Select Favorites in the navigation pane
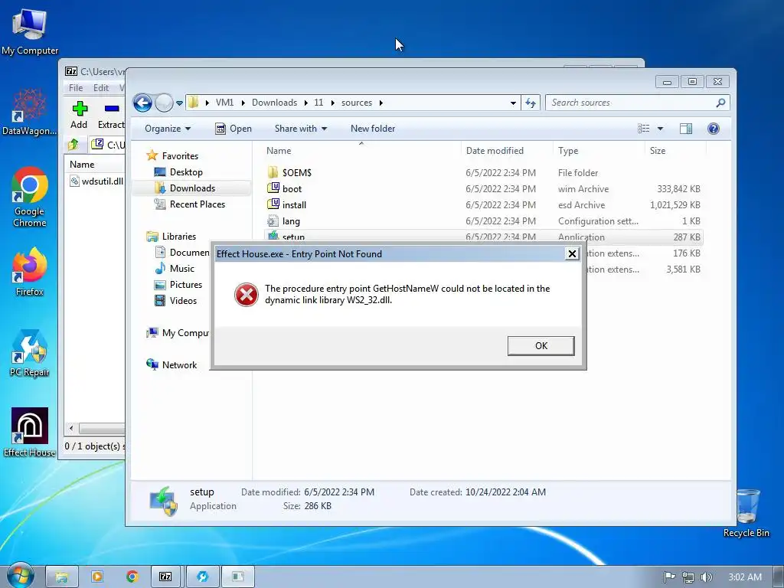The width and height of the screenshot is (784, 588). pyautogui.click(x=179, y=156)
